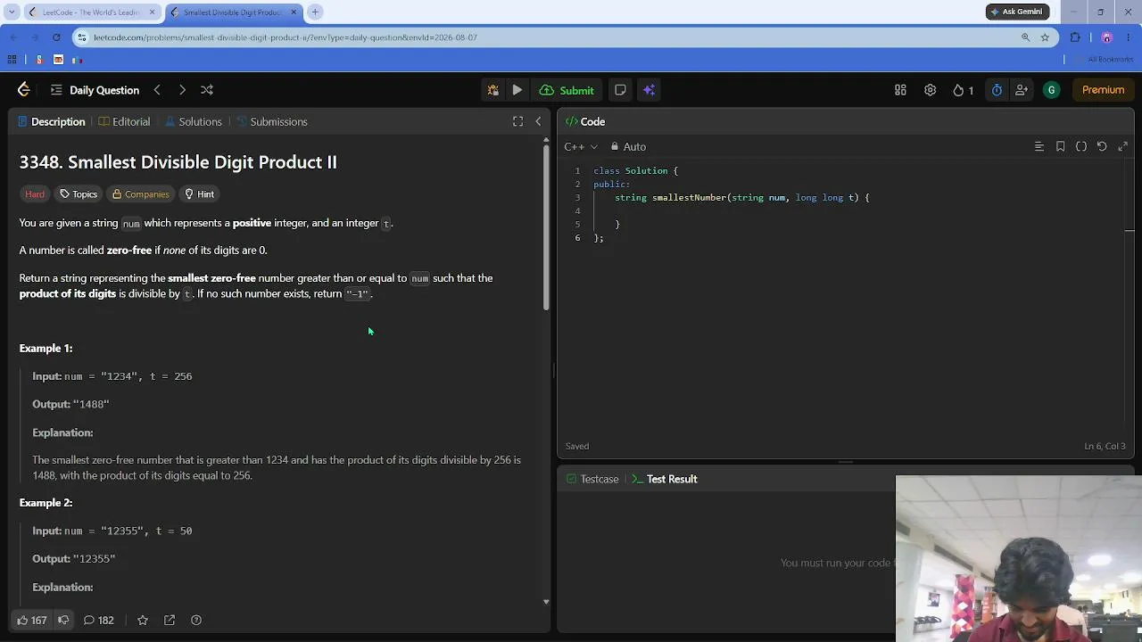Click the AI sparkle icon in toolbar

tap(649, 90)
